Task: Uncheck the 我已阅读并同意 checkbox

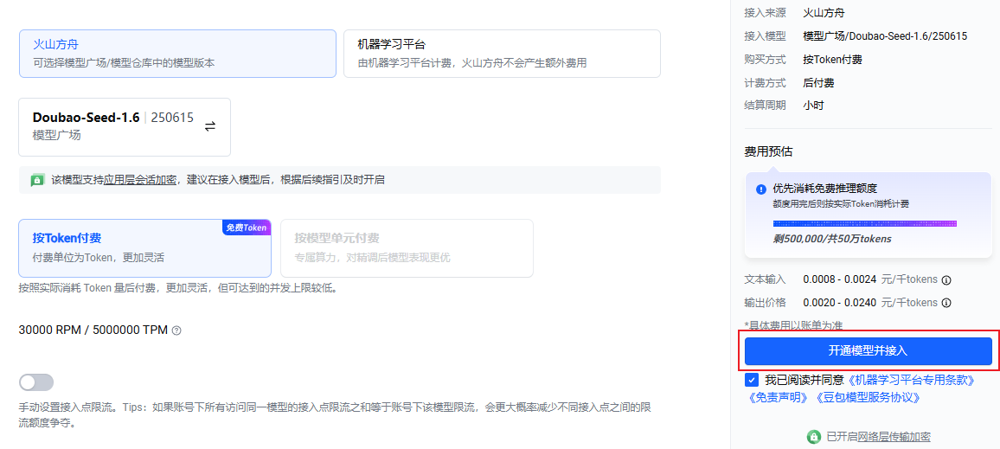Action: coord(751,380)
